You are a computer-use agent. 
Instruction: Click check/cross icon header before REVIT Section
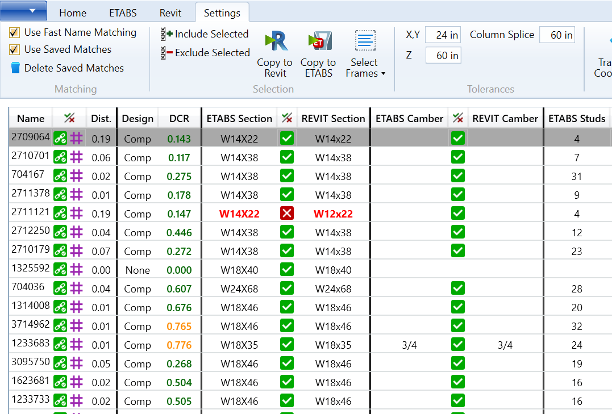(287, 118)
